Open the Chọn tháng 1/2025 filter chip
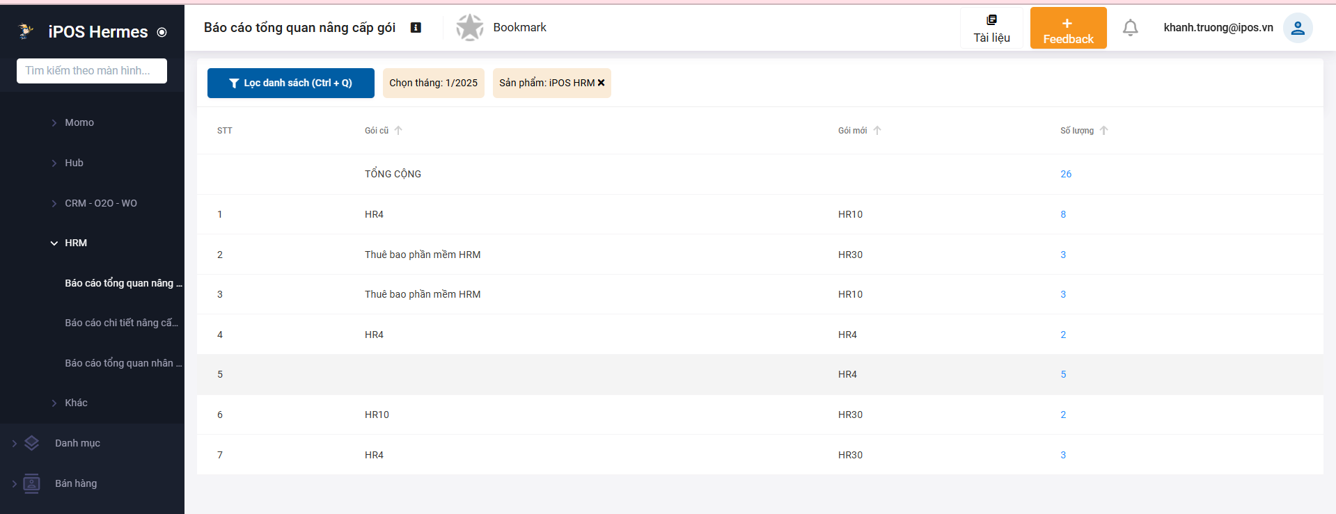The height and width of the screenshot is (514, 1336). pyautogui.click(x=434, y=83)
